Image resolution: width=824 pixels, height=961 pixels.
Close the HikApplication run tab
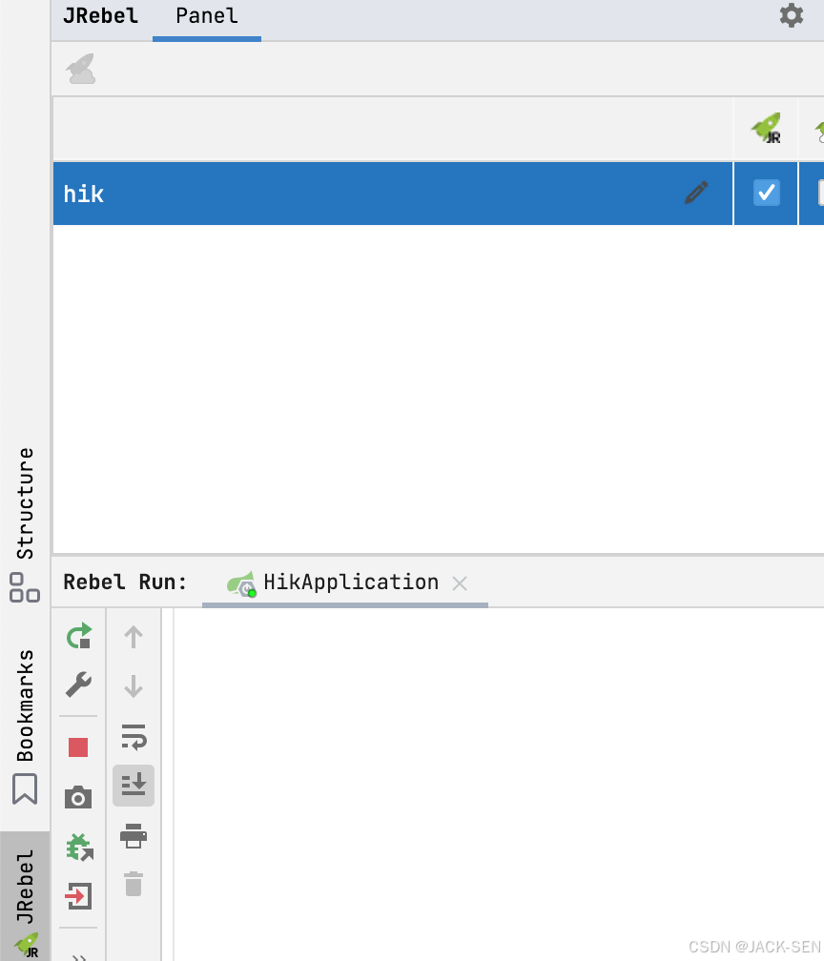tap(460, 583)
